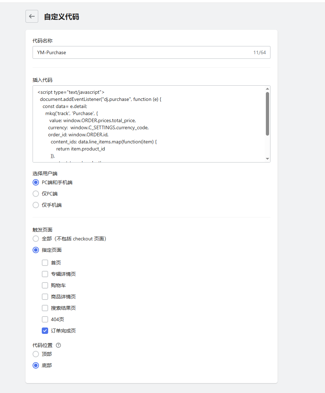Choose the 仅手机端 radio option
The image size is (325, 393).
coord(36,205)
